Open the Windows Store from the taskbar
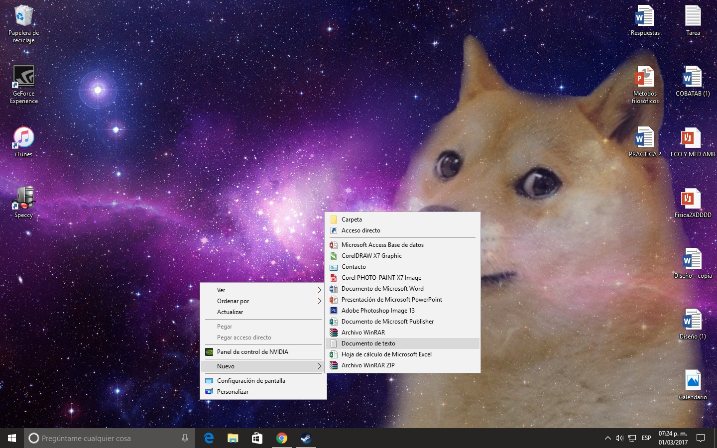The height and width of the screenshot is (448, 717). pos(257,438)
